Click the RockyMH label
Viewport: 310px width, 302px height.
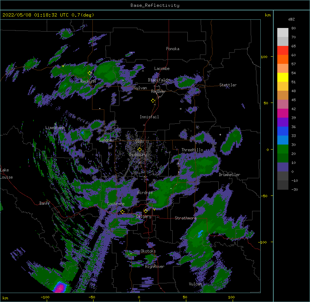(88, 81)
